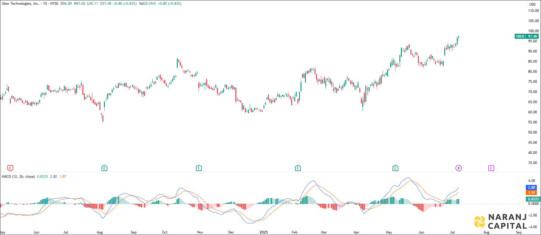This screenshot has width=541, height=235.
Task: Open the green earnings marker near Nov
Action: 199,168
